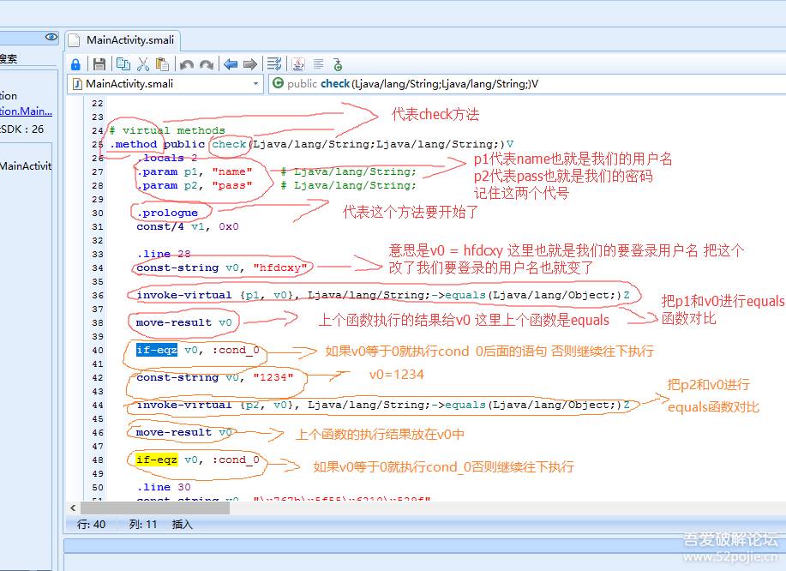Toggle the eye icon in left panel
The image size is (786, 571).
tap(51, 37)
